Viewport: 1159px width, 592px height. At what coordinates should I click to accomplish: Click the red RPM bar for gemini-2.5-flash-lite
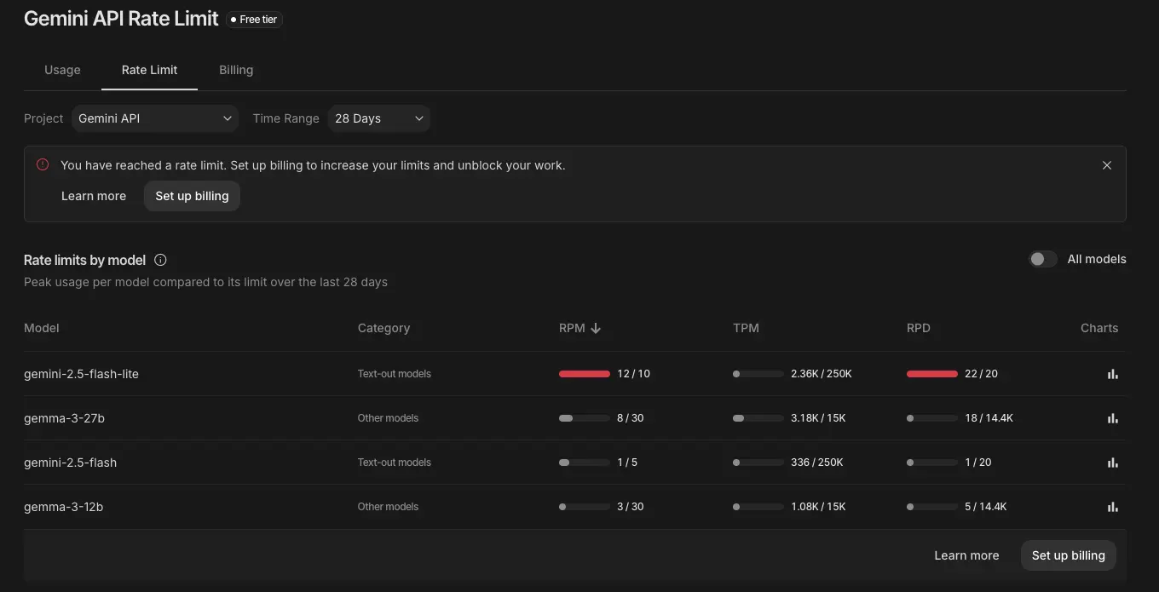(x=585, y=374)
